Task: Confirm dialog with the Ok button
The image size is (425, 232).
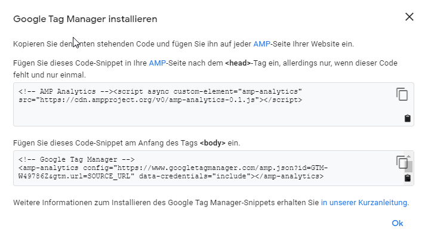Action: point(398,223)
